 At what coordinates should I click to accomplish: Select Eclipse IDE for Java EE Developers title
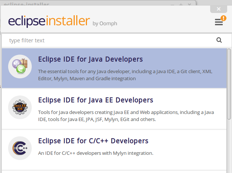[95, 100]
